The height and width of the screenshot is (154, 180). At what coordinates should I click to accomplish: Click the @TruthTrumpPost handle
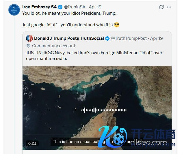pyautogui.click(x=129, y=38)
